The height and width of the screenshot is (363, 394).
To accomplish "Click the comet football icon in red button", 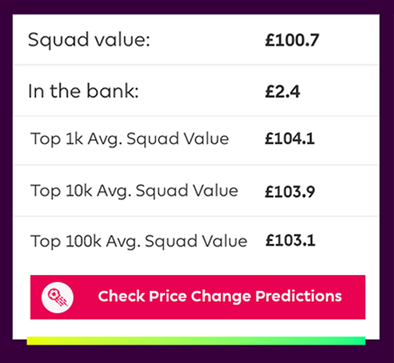I will 58,297.
